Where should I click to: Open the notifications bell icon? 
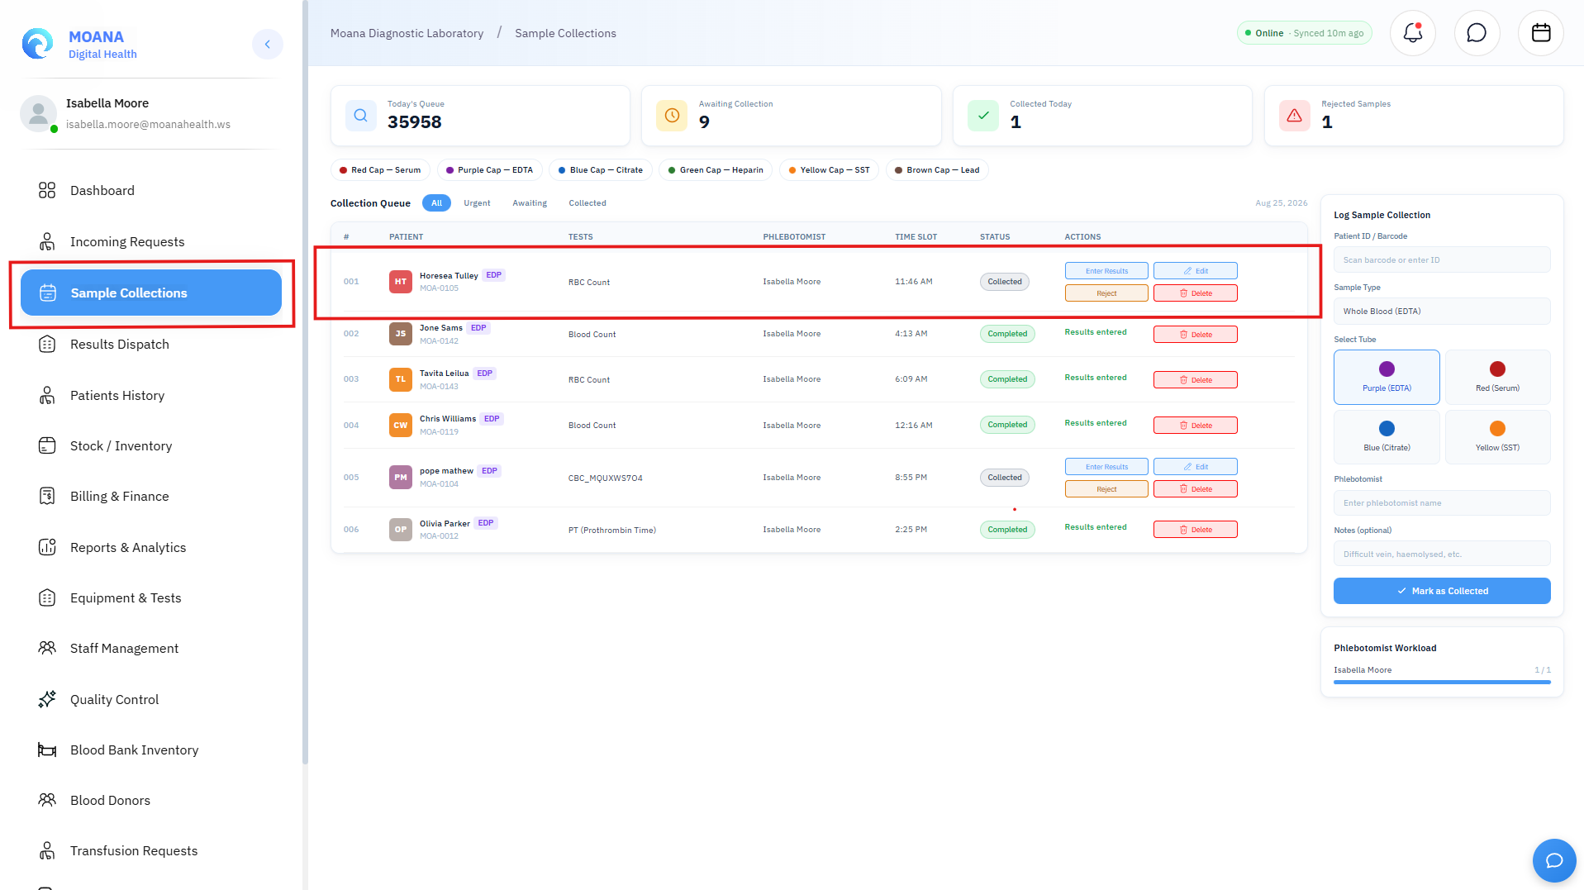(1412, 33)
